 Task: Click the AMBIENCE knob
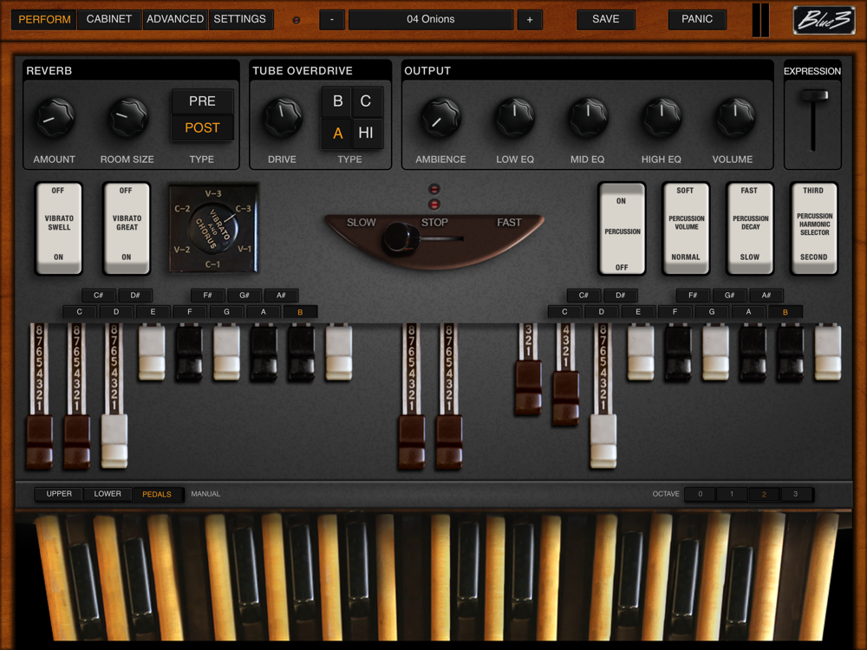tap(440, 118)
